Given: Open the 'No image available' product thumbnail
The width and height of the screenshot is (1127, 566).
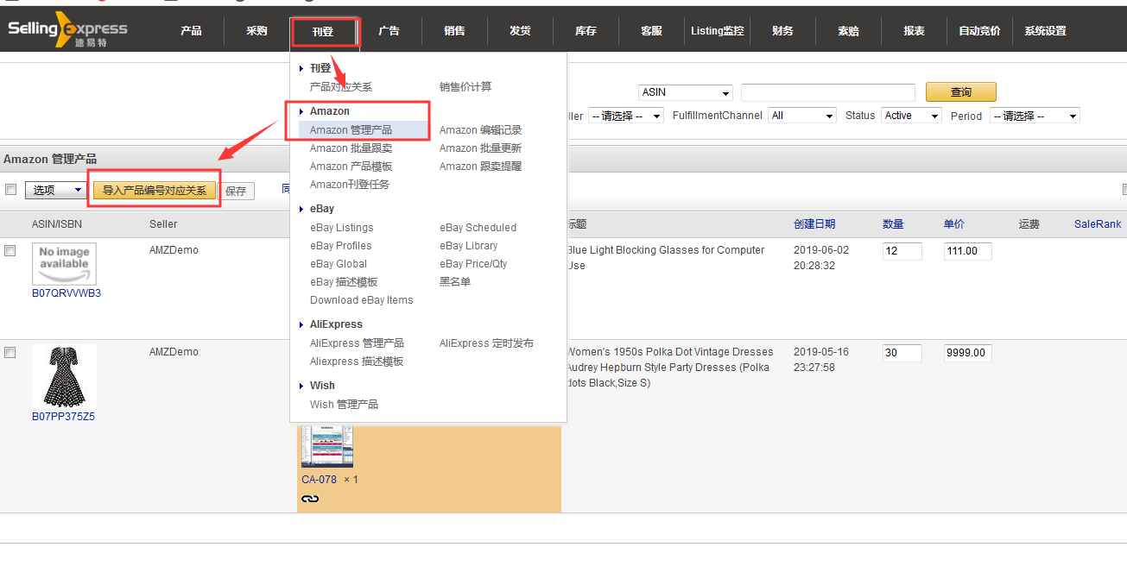Looking at the screenshot, I should [64, 263].
